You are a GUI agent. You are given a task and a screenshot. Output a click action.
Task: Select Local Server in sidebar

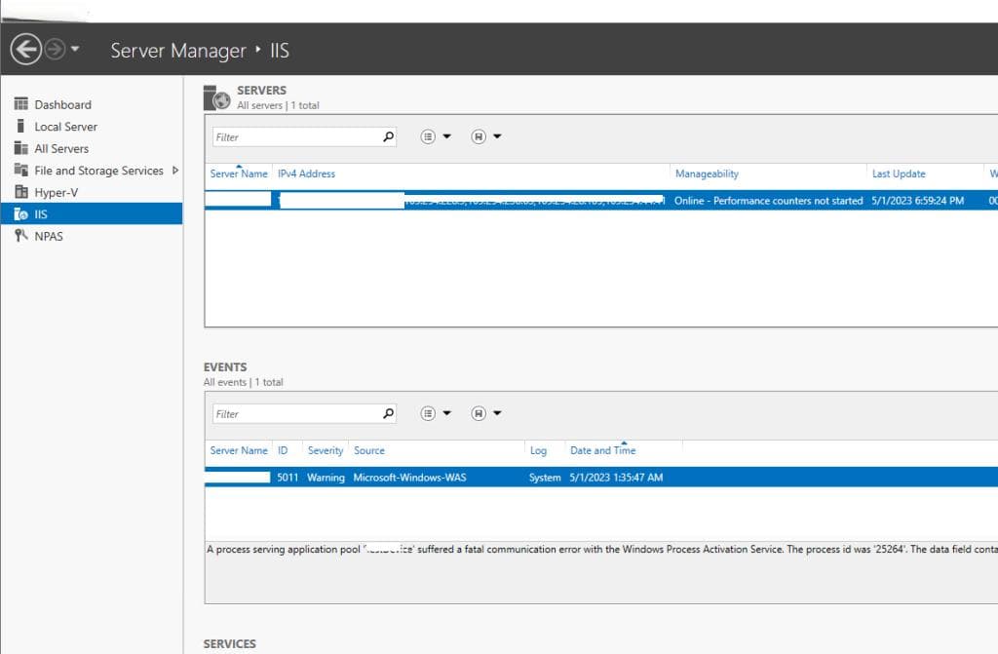point(65,127)
